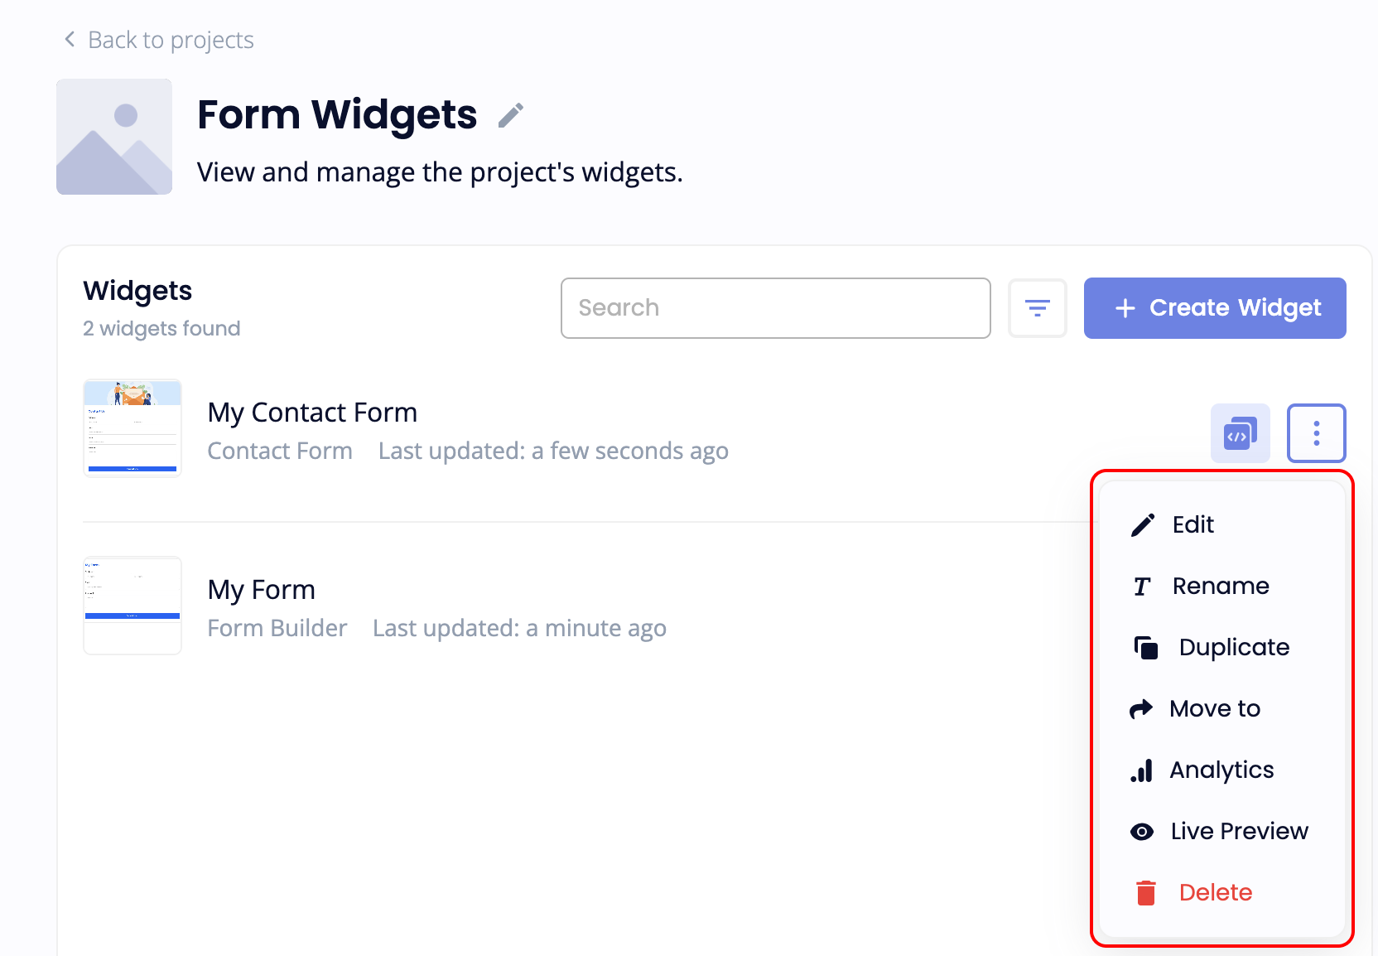This screenshot has width=1378, height=956.
Task: Click the plus icon on Create Widget
Action: tap(1125, 307)
